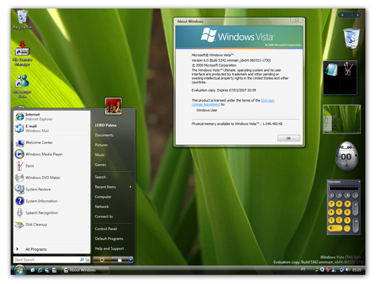Screen dimensions: 376x284
Task: Click About Windows taskbar button
Action: coord(84,271)
